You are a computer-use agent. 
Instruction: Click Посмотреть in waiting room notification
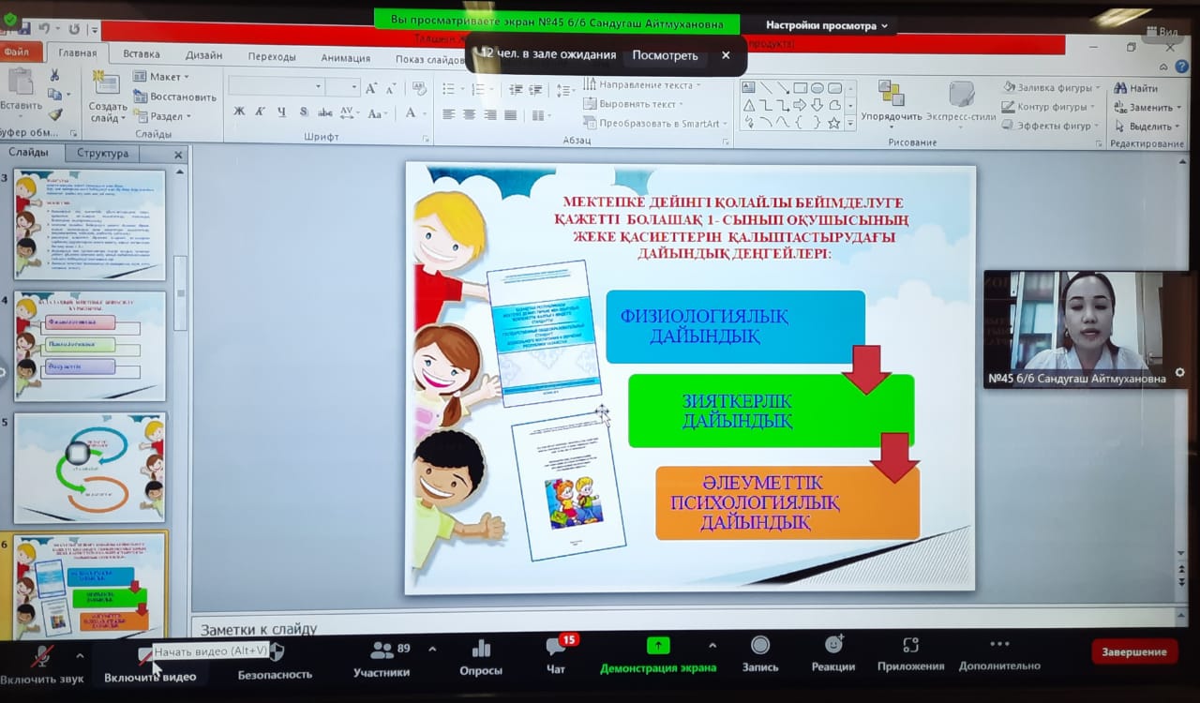coord(665,55)
